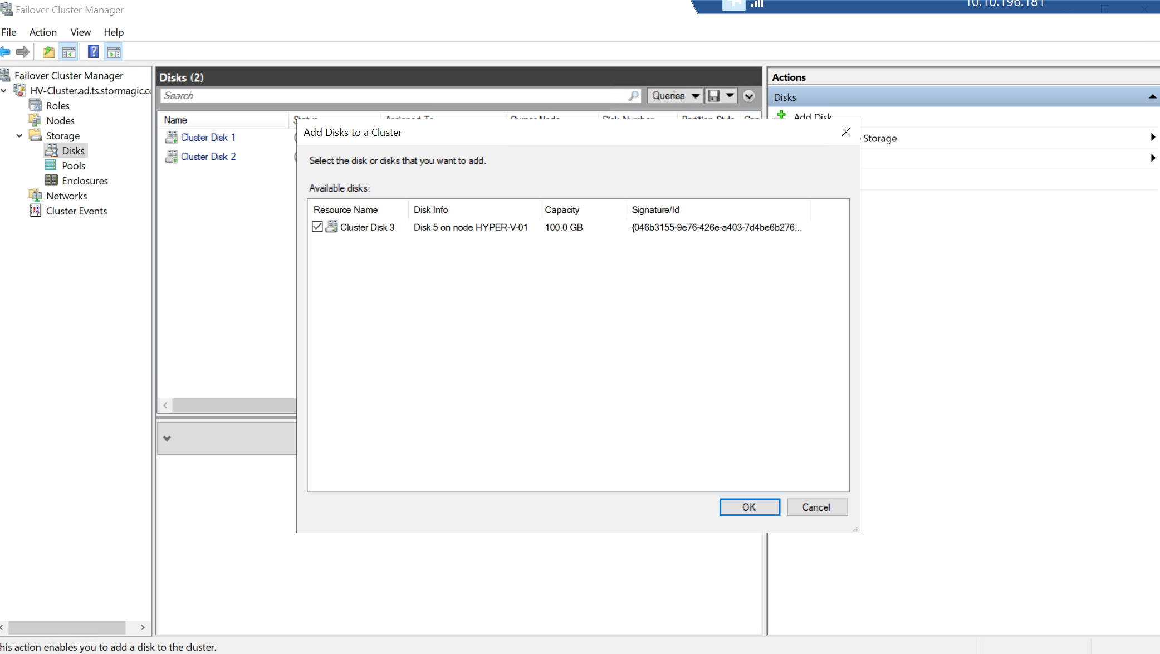Click the Networks icon in tree
This screenshot has height=654, width=1160.
[x=36, y=196]
